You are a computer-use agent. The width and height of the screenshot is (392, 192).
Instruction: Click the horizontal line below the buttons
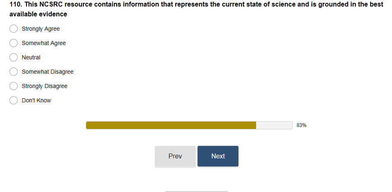tap(197, 192)
